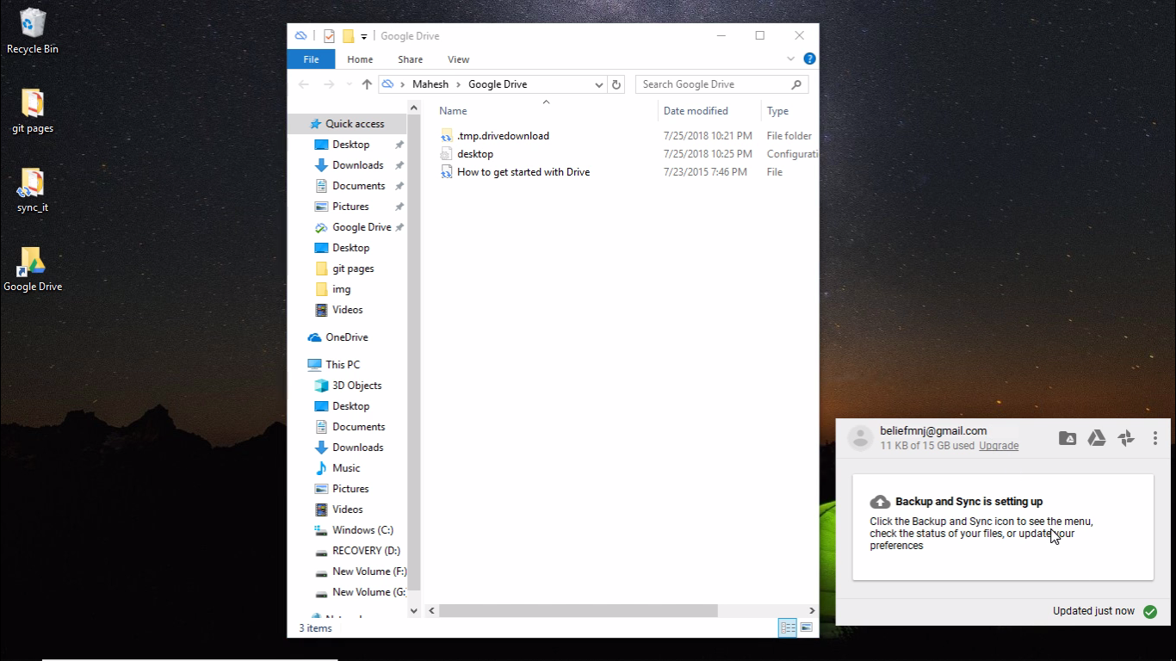Click the up-one-level navigation button
Viewport: 1176px width, 661px height.
[366, 83]
